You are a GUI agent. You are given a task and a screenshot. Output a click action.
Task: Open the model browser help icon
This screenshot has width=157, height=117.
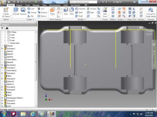(x=36, y=25)
